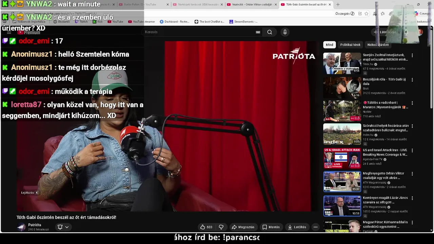Open notification bell dropdown for Patrióta

(63, 227)
